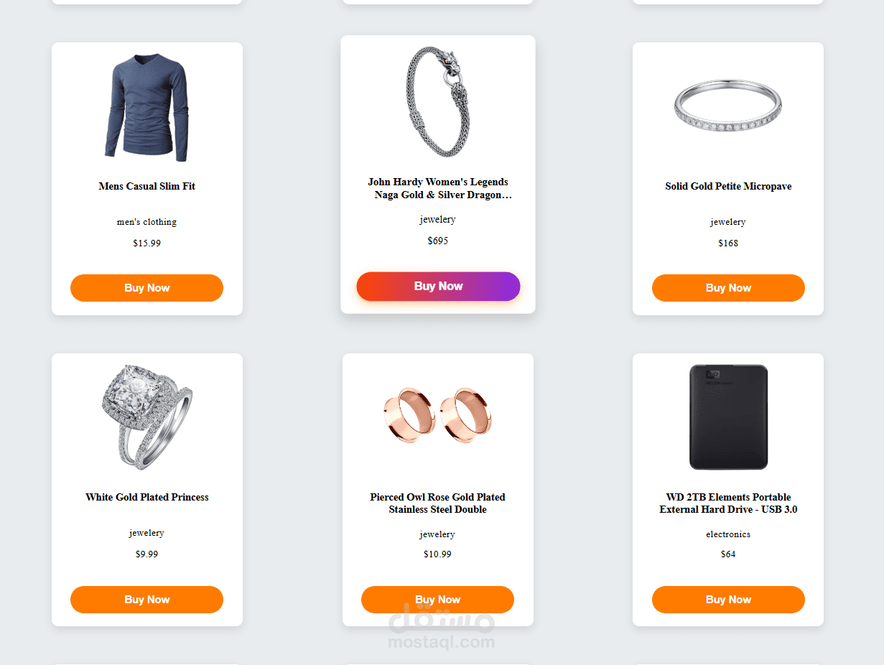Image resolution: width=884 pixels, height=665 pixels.
Task: Click Buy Now for Mens Casual Slim Fit
Action: pos(146,288)
